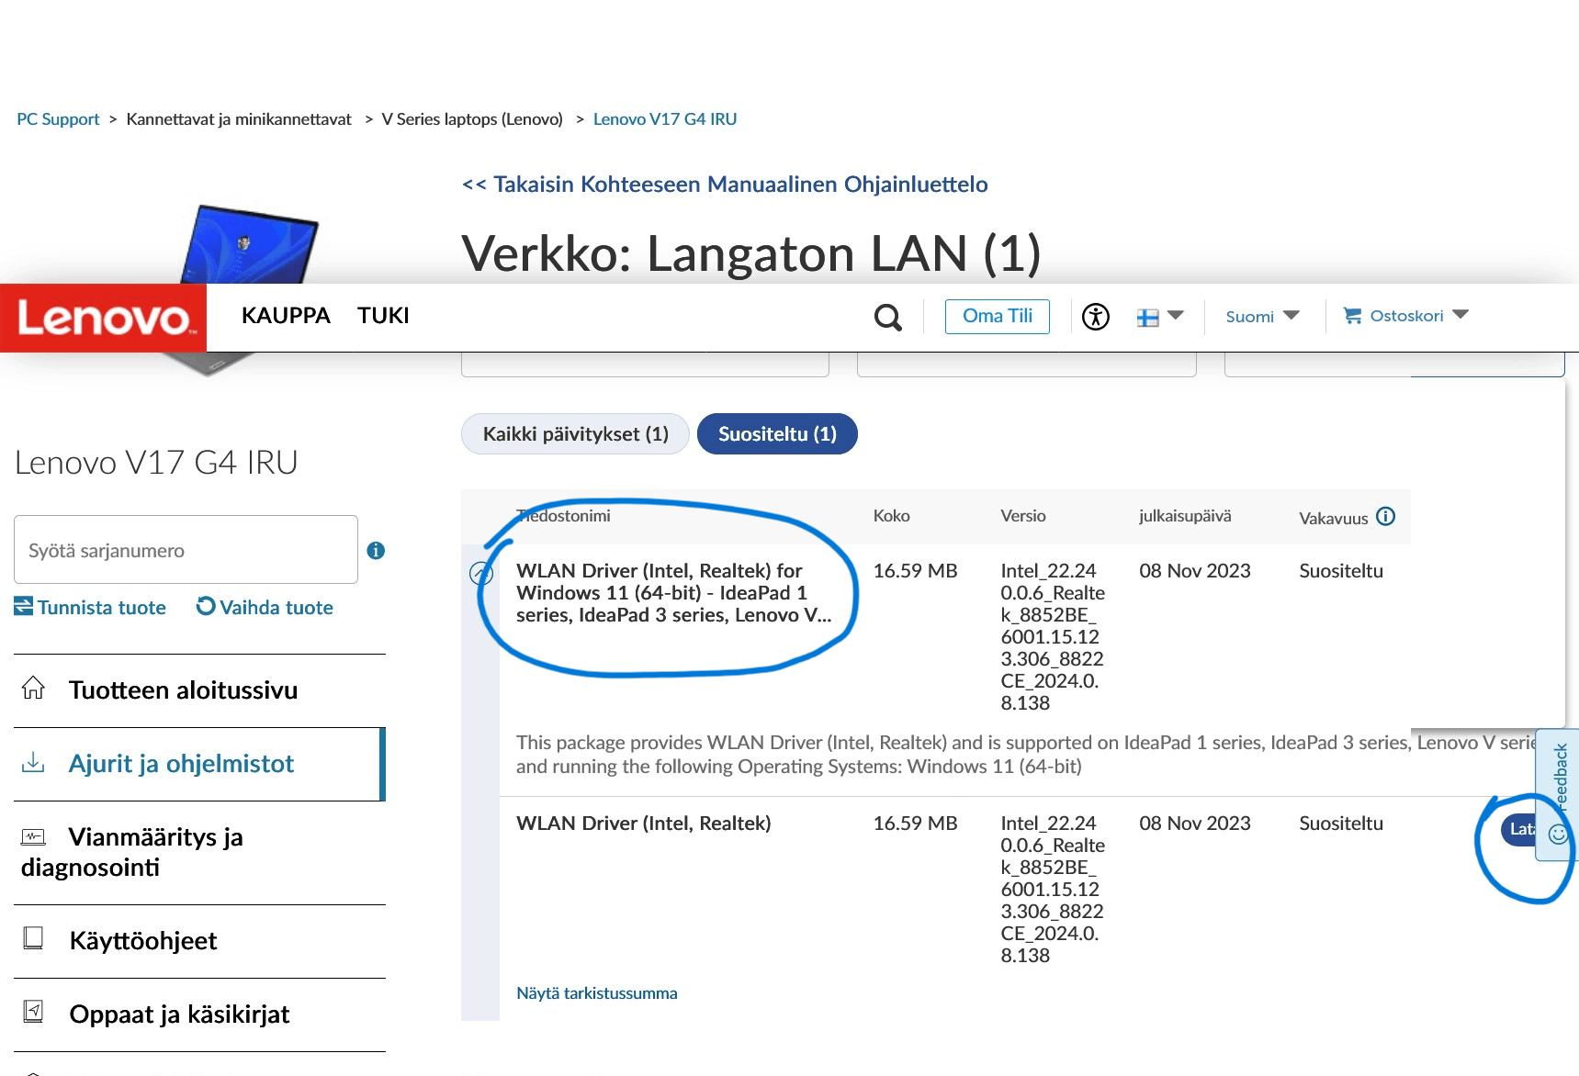Click Tunnista tuote link
Viewport: 1579px width, 1076px height.
tap(90, 608)
